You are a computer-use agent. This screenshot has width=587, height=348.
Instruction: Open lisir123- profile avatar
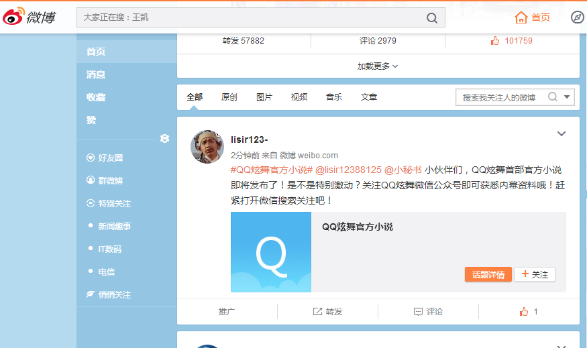(x=207, y=147)
